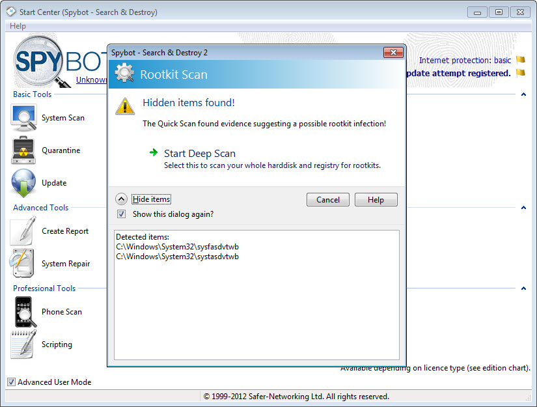Click the Rootkit Scan gear icon
The height and width of the screenshot is (407, 537).
coord(125,73)
